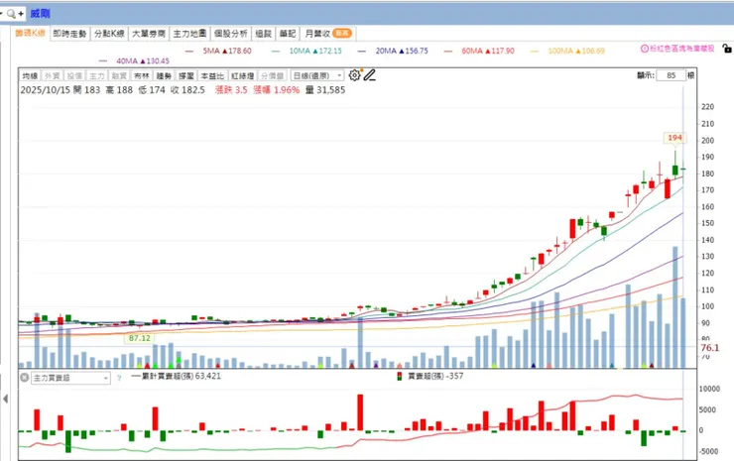Switch to 分點K線 tab
Screen dimensions: 734x461
(109, 34)
